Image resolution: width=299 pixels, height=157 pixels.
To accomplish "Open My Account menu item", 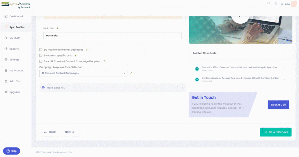I will pos(16,70).
